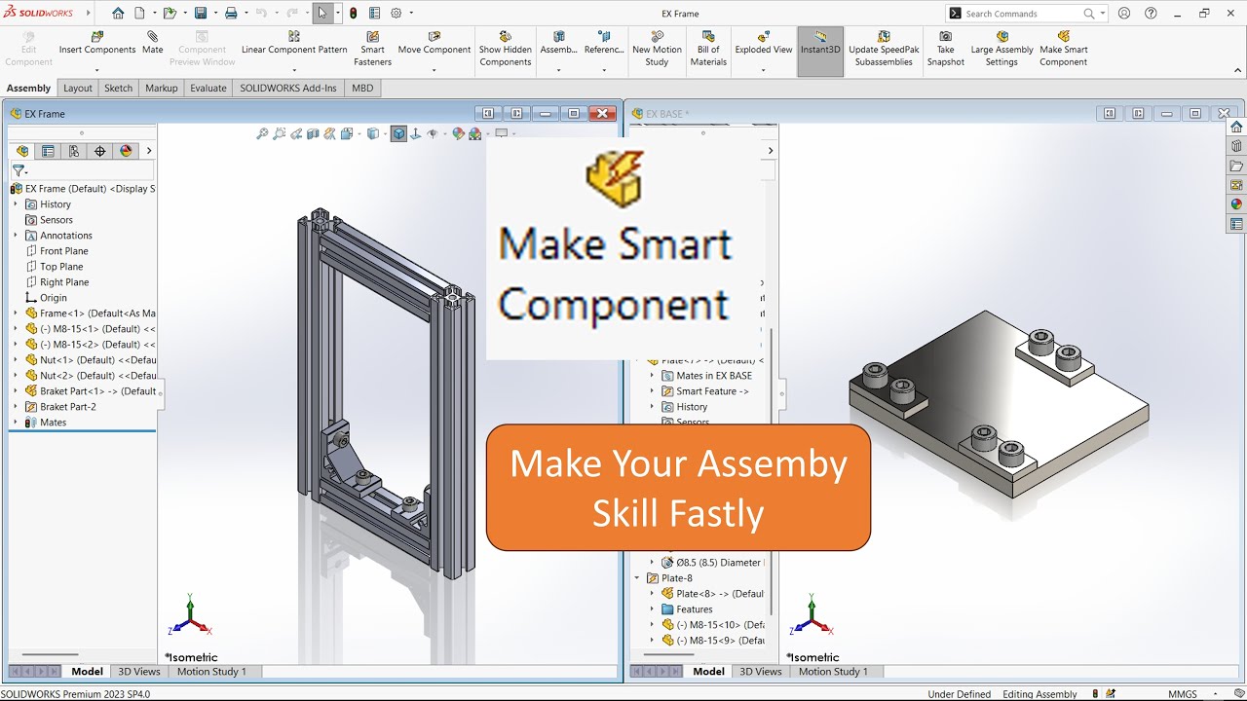Viewport: 1247px width, 701px height.
Task: Open DimXpertManager tab in EX Frame
Action: [100, 151]
